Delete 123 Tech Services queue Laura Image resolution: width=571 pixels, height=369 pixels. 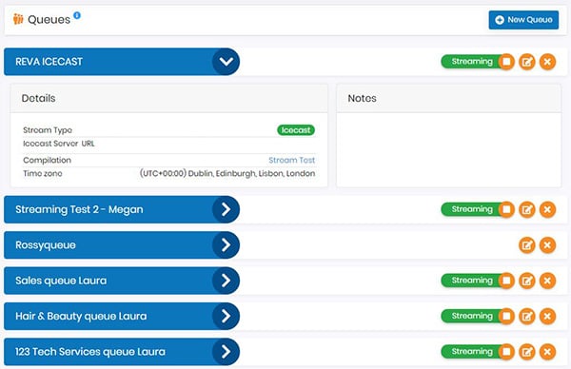point(547,352)
